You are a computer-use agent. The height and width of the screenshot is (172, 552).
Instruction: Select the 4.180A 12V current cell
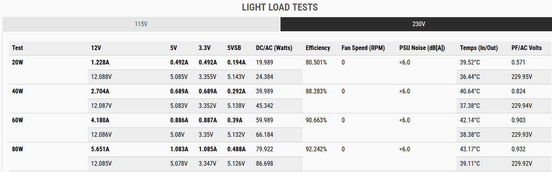tap(100, 120)
